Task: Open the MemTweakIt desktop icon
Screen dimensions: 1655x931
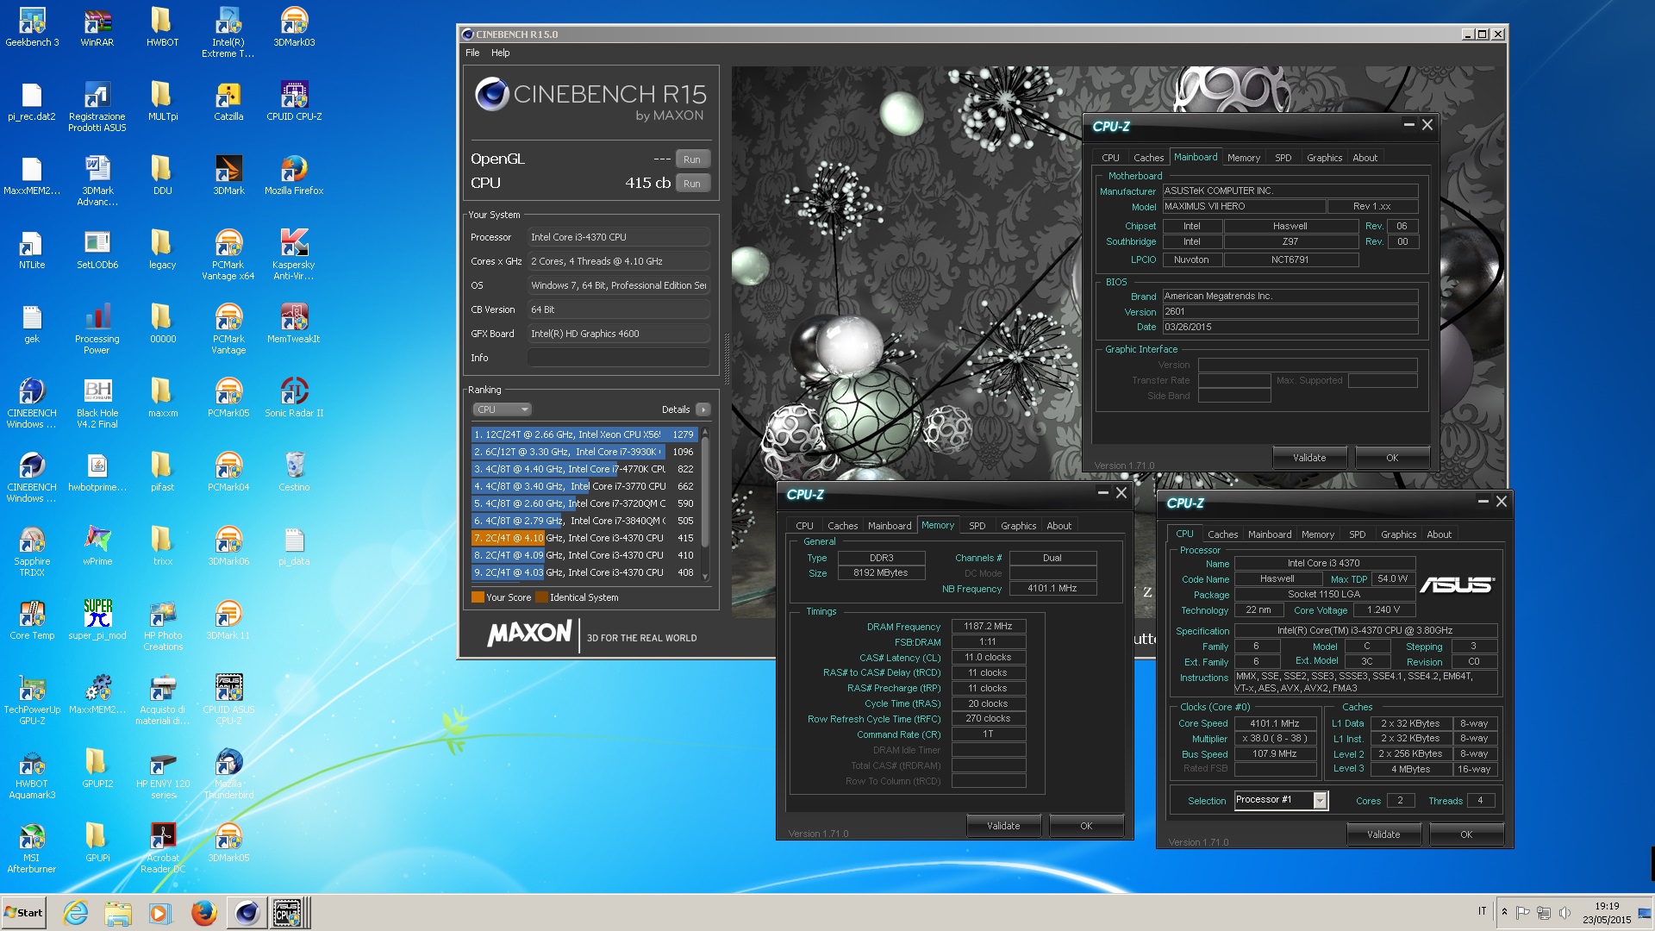Action: coord(294,322)
